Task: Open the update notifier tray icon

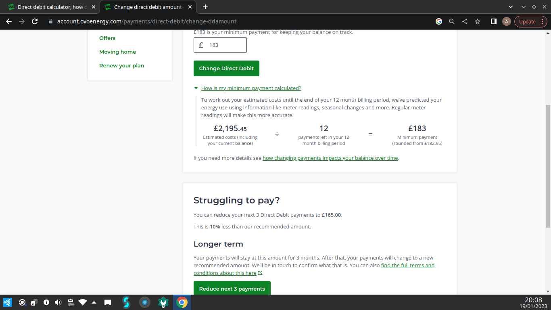Action: (x=23, y=302)
